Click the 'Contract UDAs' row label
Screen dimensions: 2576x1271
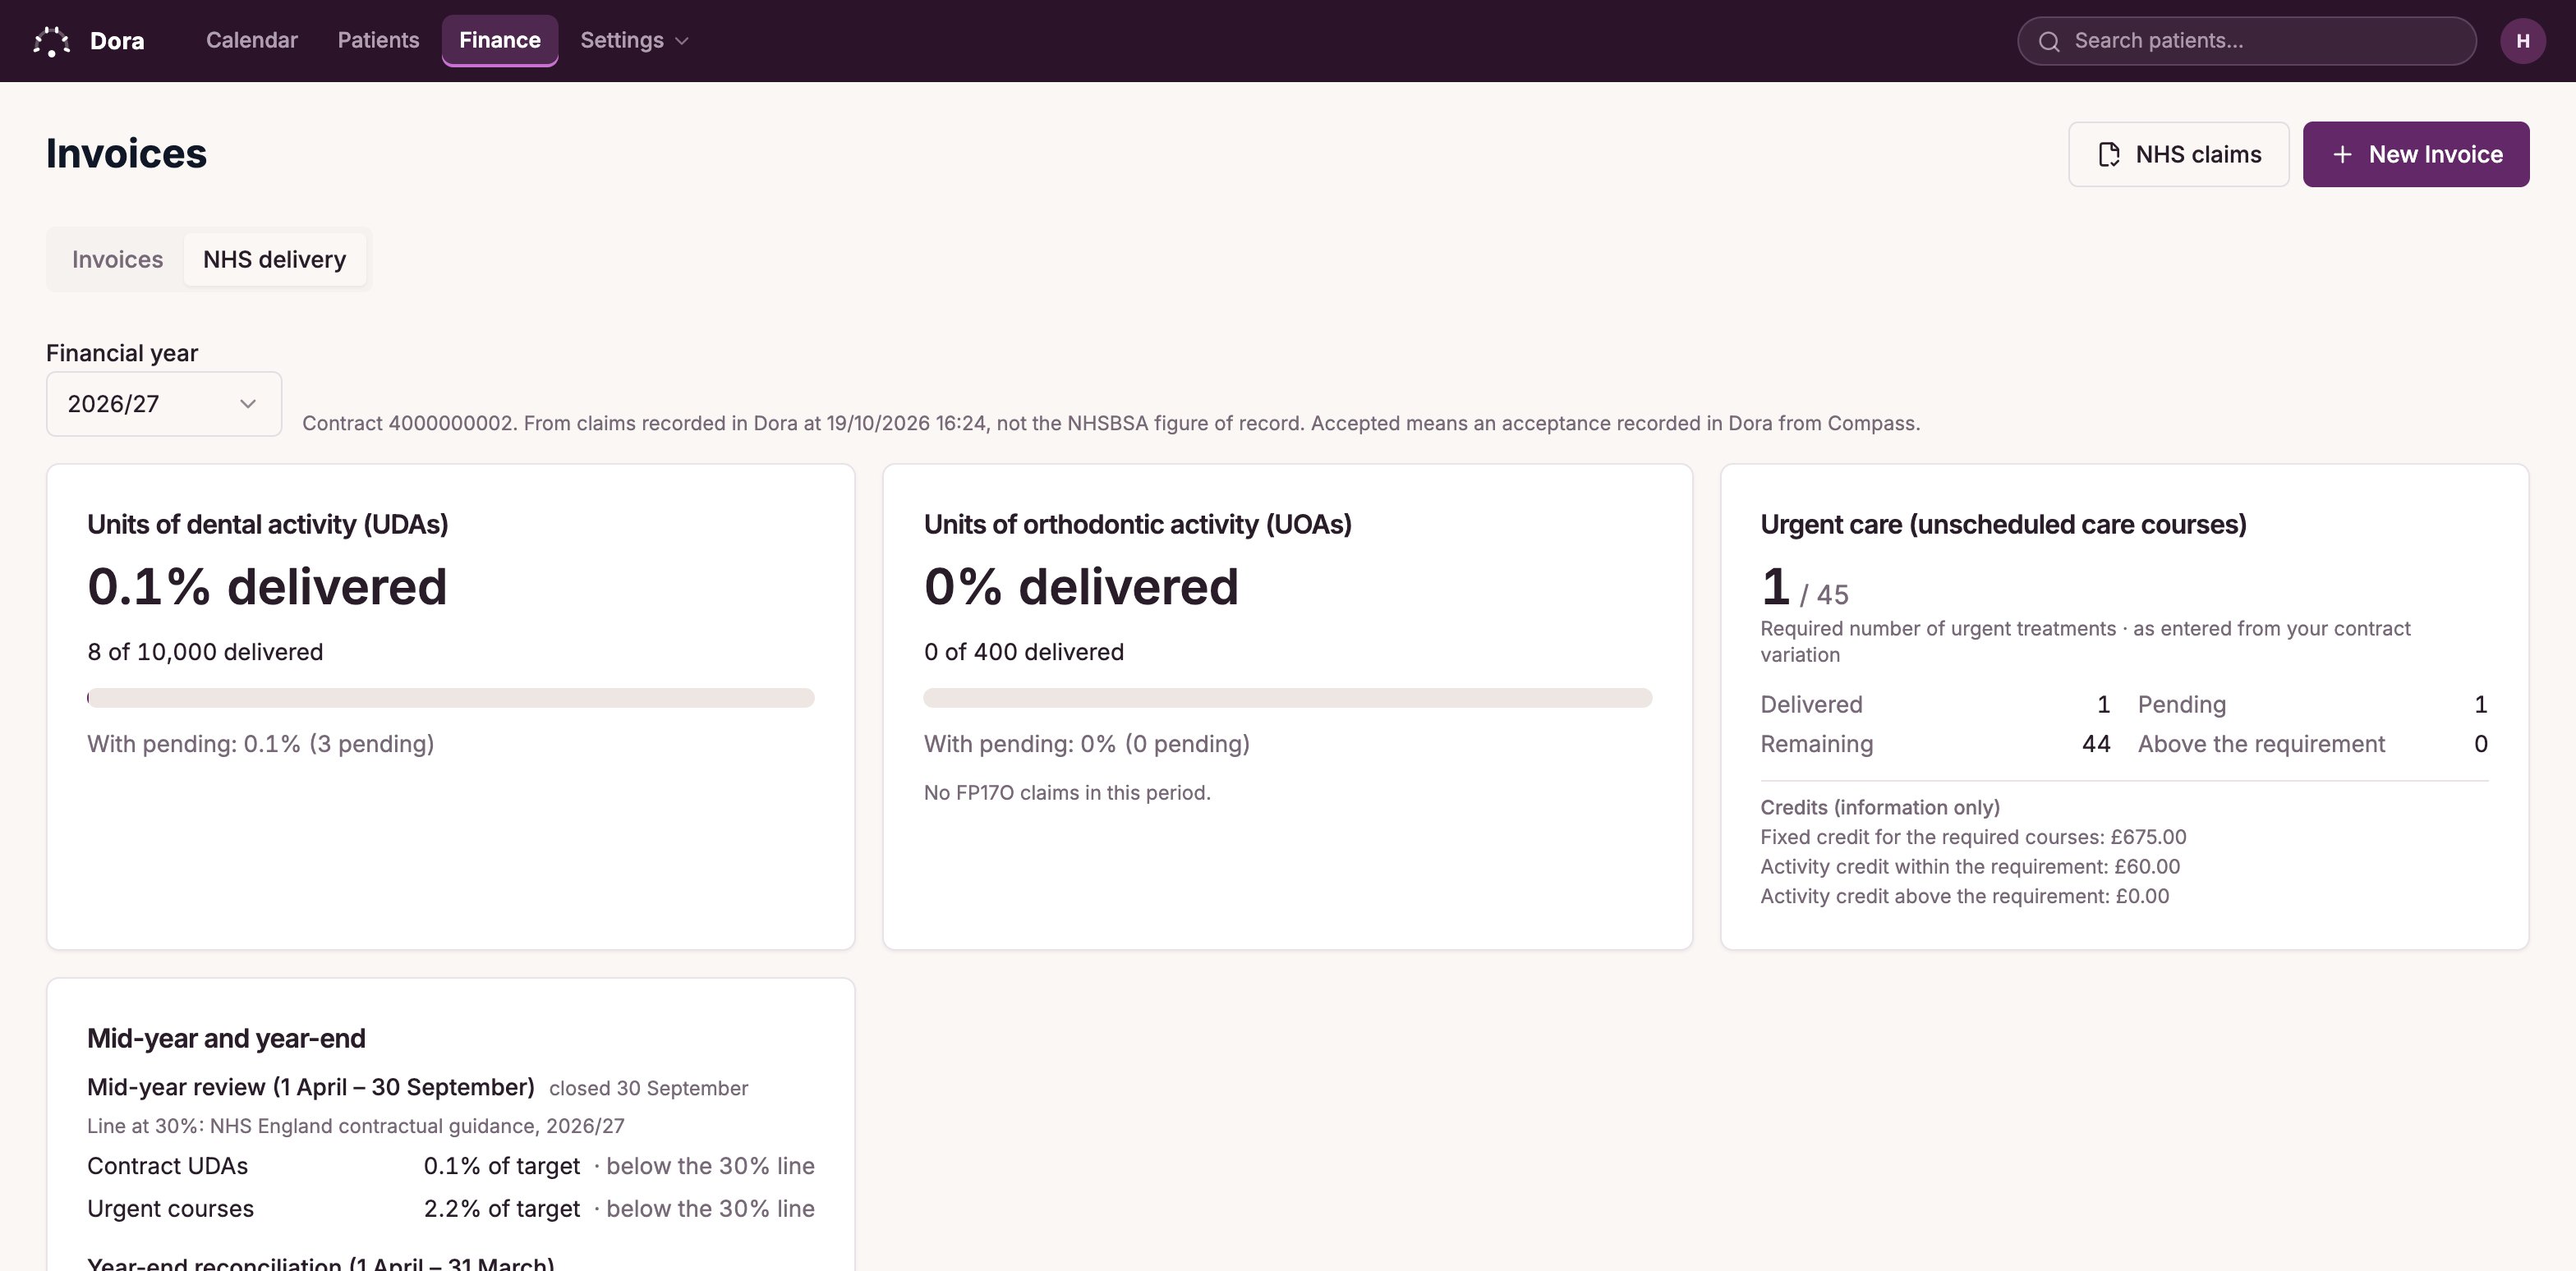tap(167, 1166)
